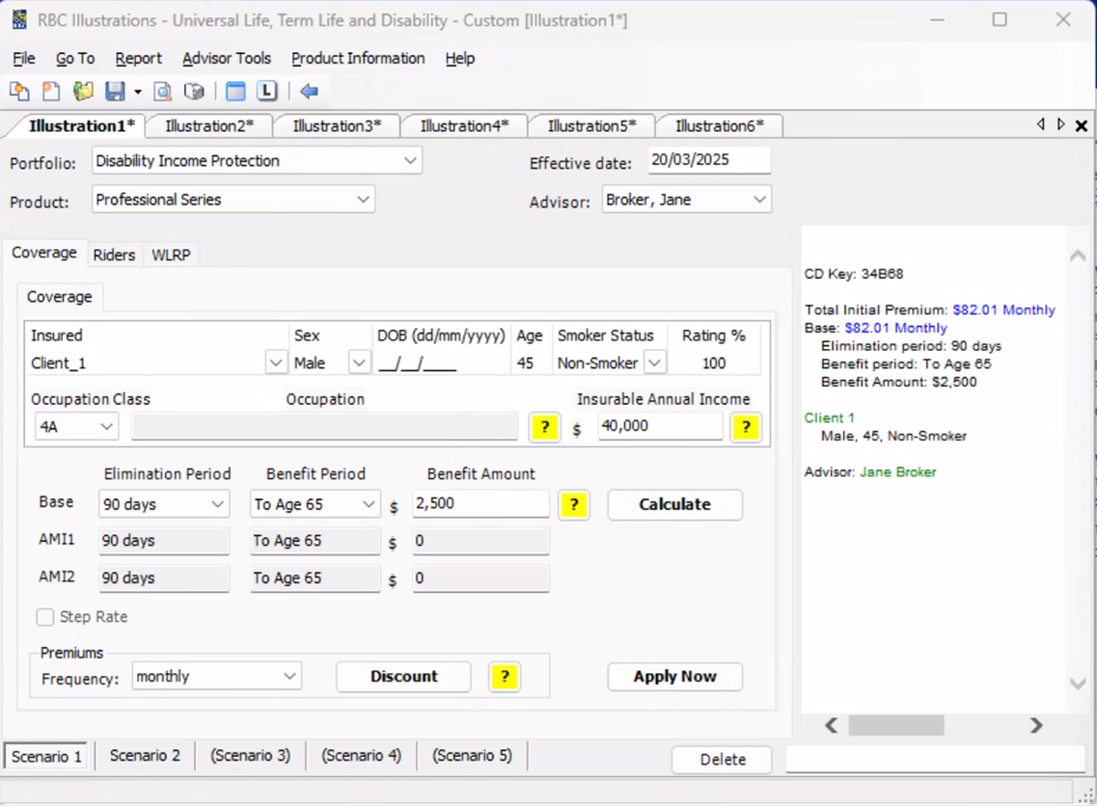Enable the Step Rate checkbox

click(45, 617)
